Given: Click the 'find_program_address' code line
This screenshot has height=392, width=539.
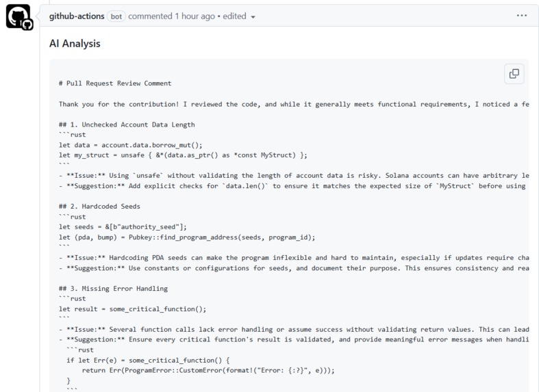Looking at the screenshot, I should point(187,237).
